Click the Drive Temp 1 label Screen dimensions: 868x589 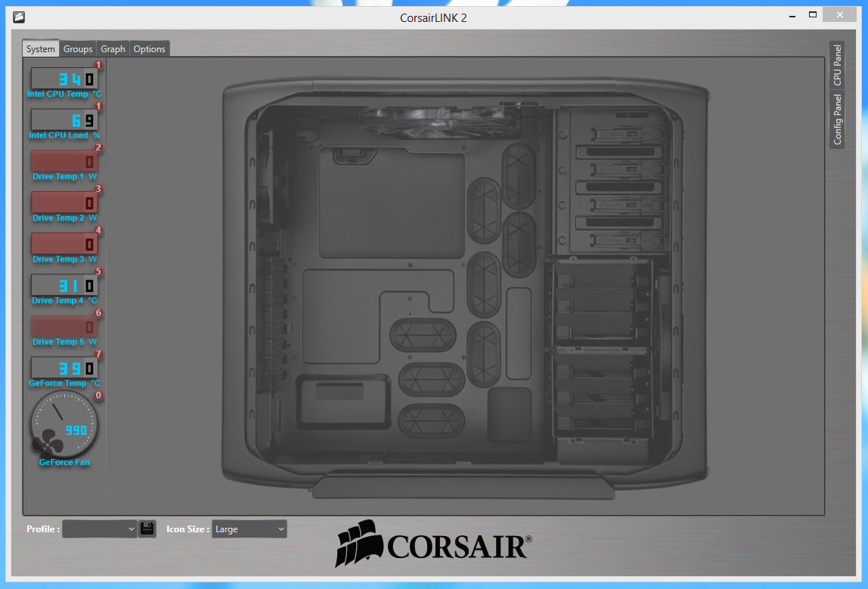[58, 177]
